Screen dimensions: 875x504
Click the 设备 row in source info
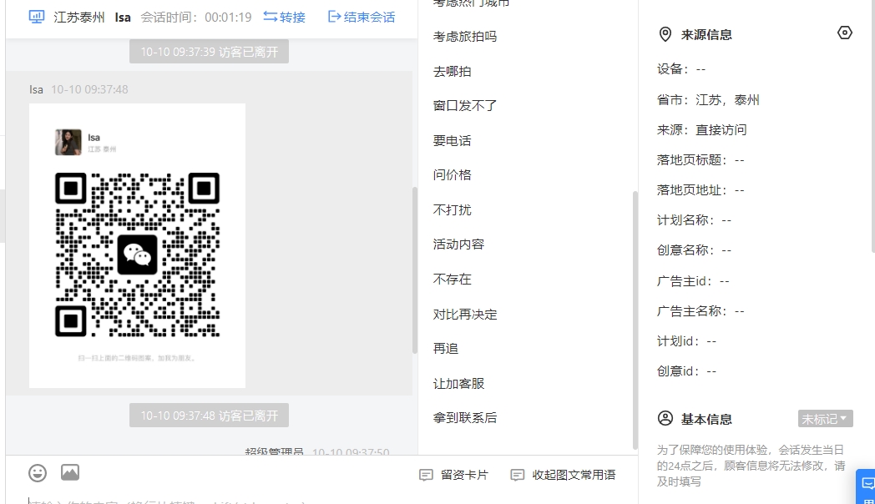[x=681, y=70]
